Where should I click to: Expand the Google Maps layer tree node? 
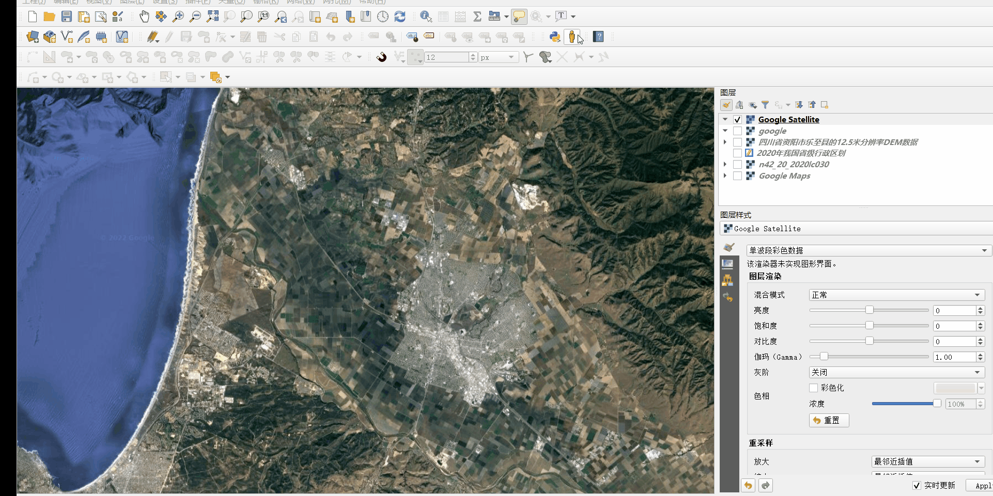725,176
